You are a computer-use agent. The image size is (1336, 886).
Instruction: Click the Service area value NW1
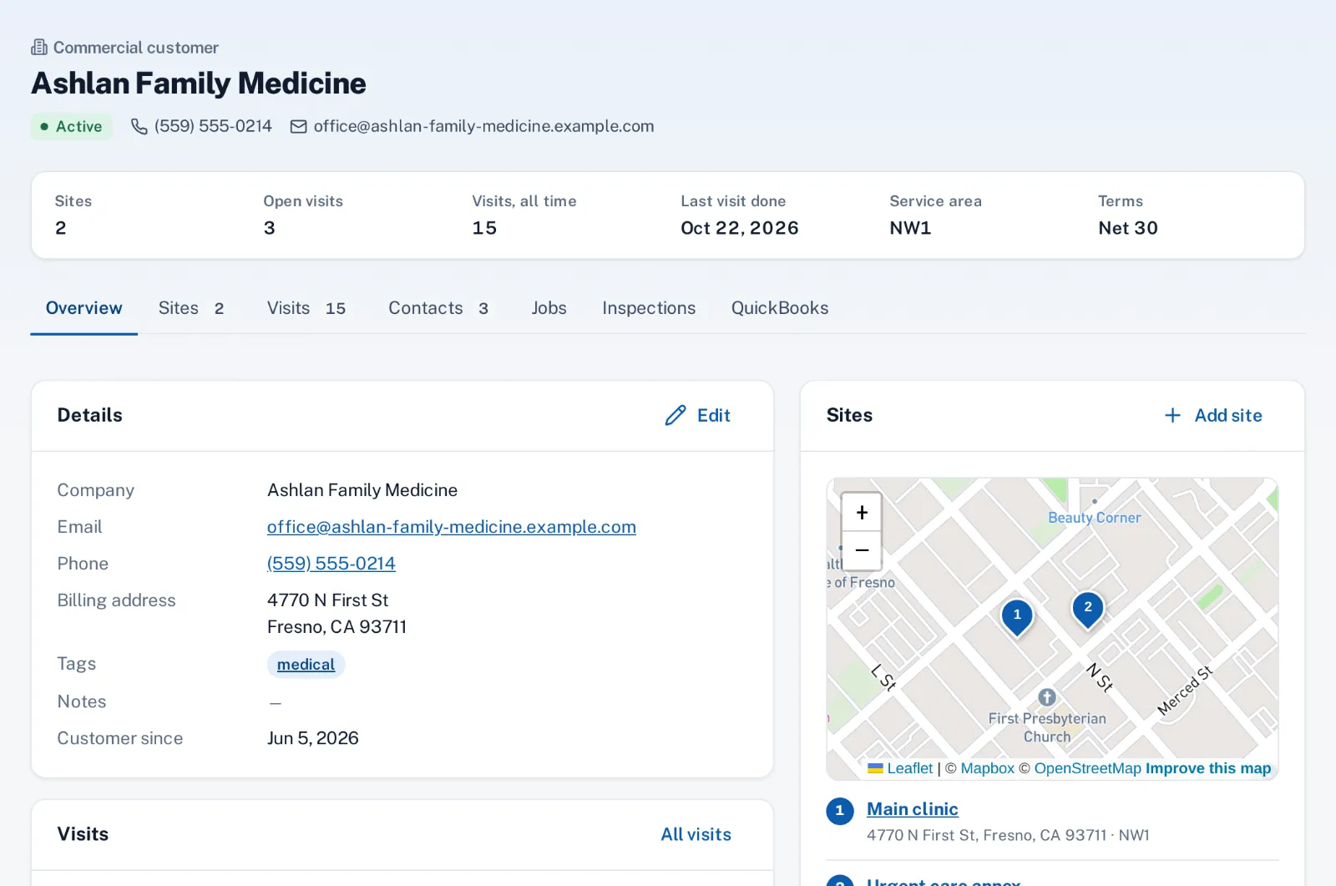(910, 228)
